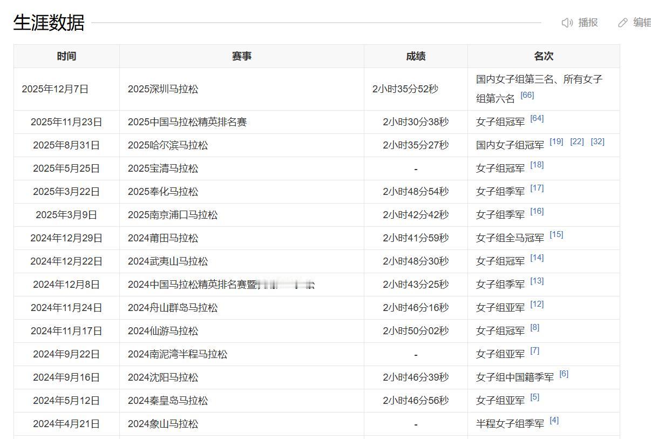
Task: Open reference link [66] on the 深圳马拉松 row
Action: [527, 95]
